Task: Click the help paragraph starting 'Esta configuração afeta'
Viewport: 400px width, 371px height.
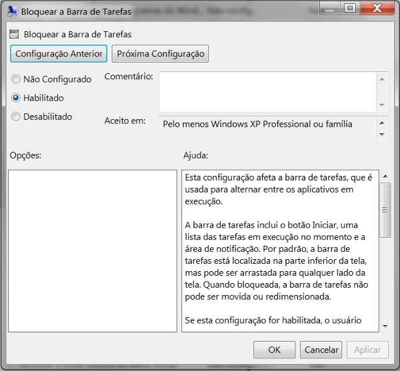Action: coord(278,189)
